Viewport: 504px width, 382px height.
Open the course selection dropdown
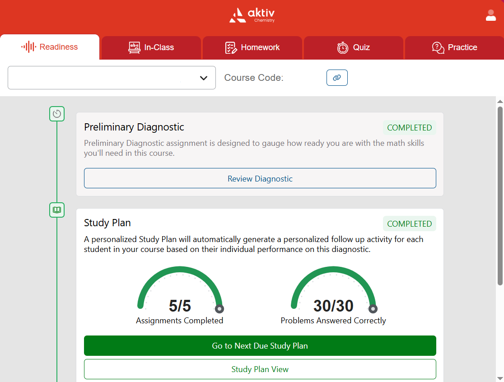click(x=112, y=78)
